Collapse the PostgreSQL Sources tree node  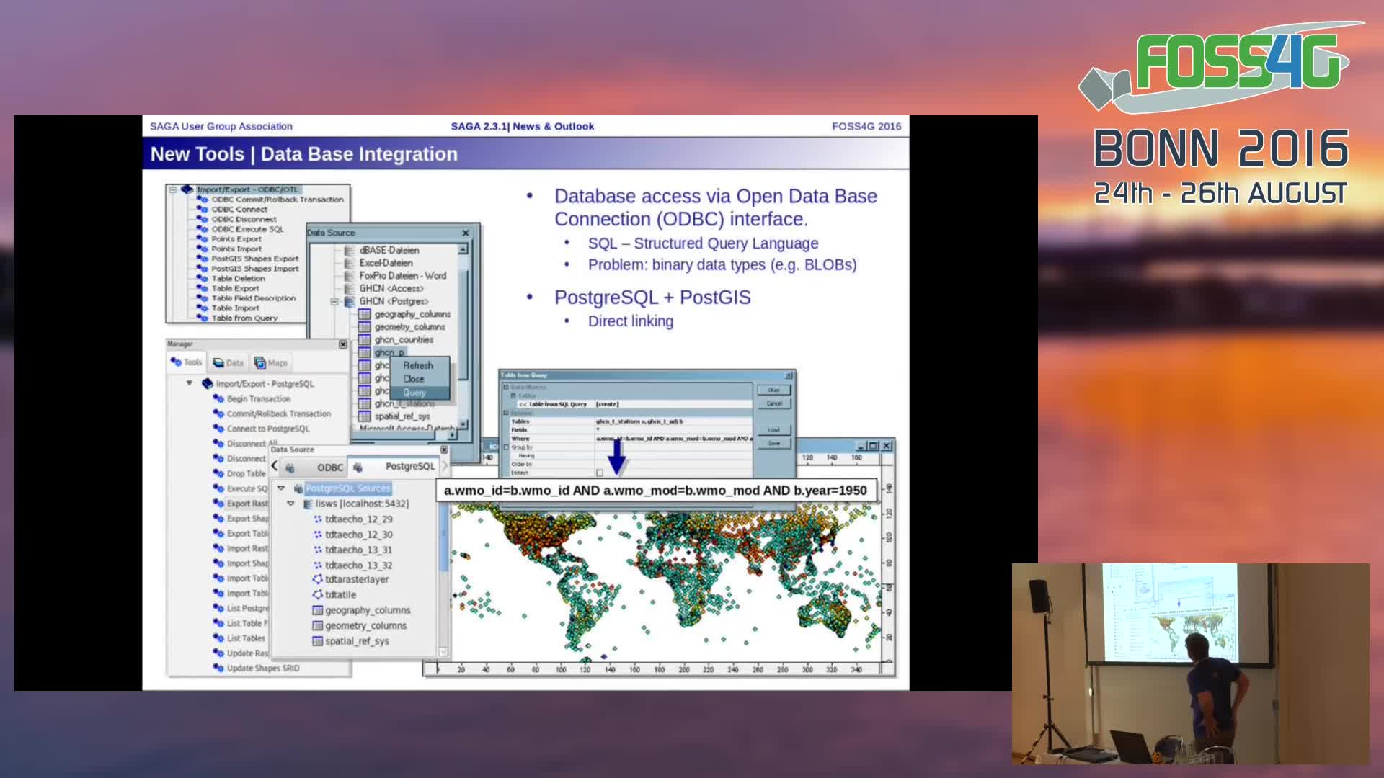click(281, 488)
